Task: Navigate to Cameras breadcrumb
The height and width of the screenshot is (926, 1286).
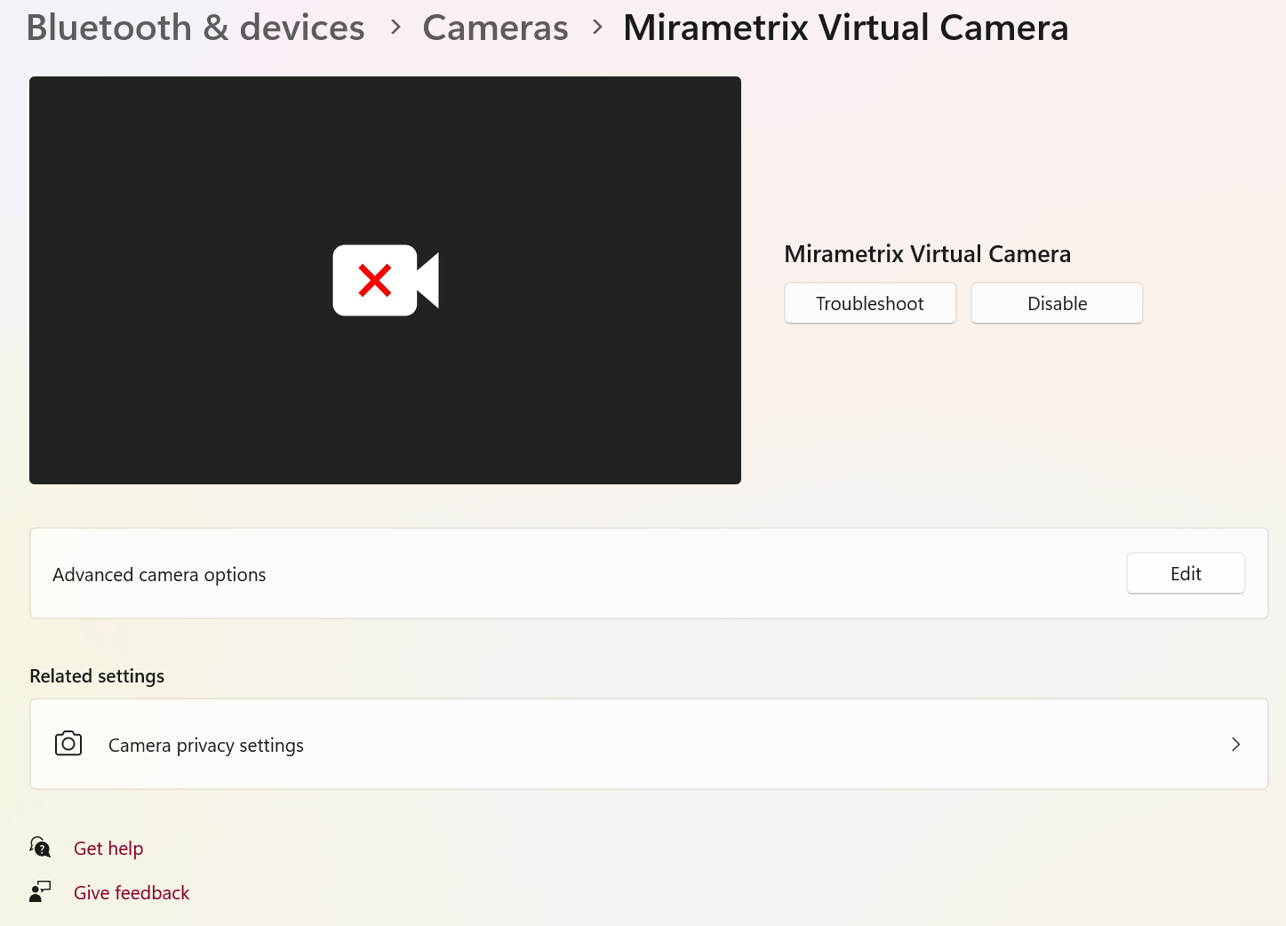Action: [495, 28]
